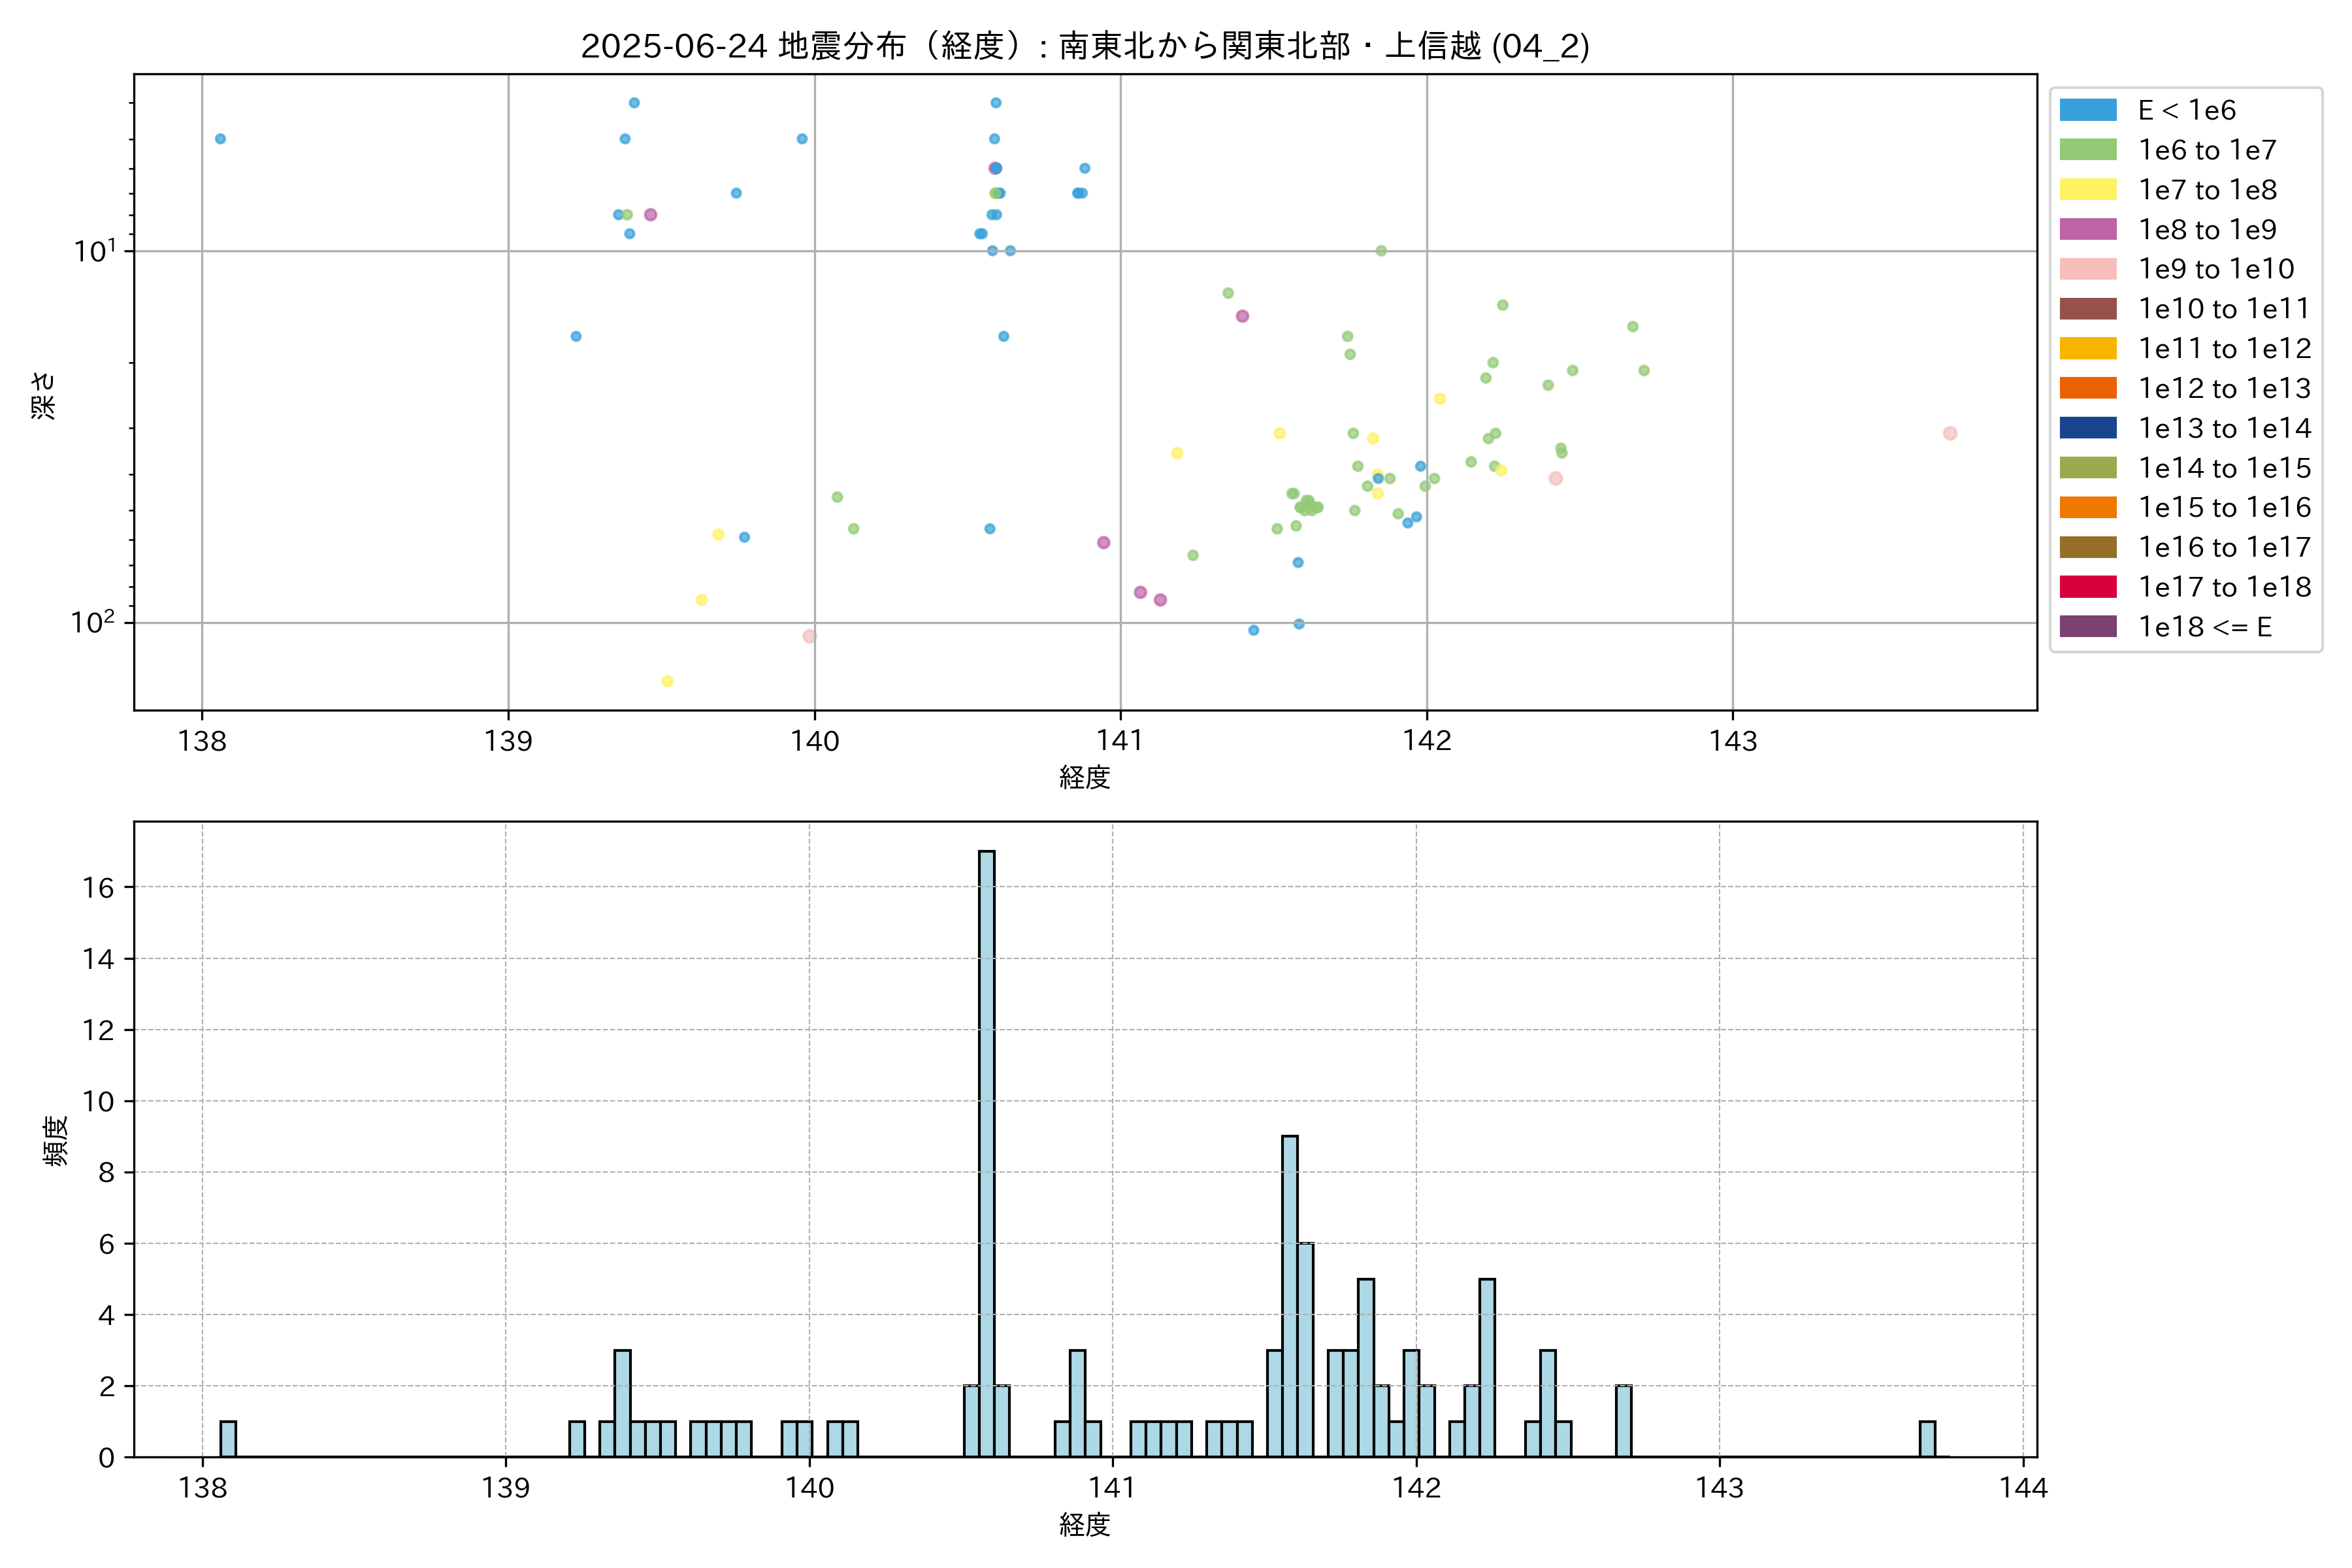Click the histogram bar of height 9
Screen dimensions: 2352x1568
click(1290, 1295)
